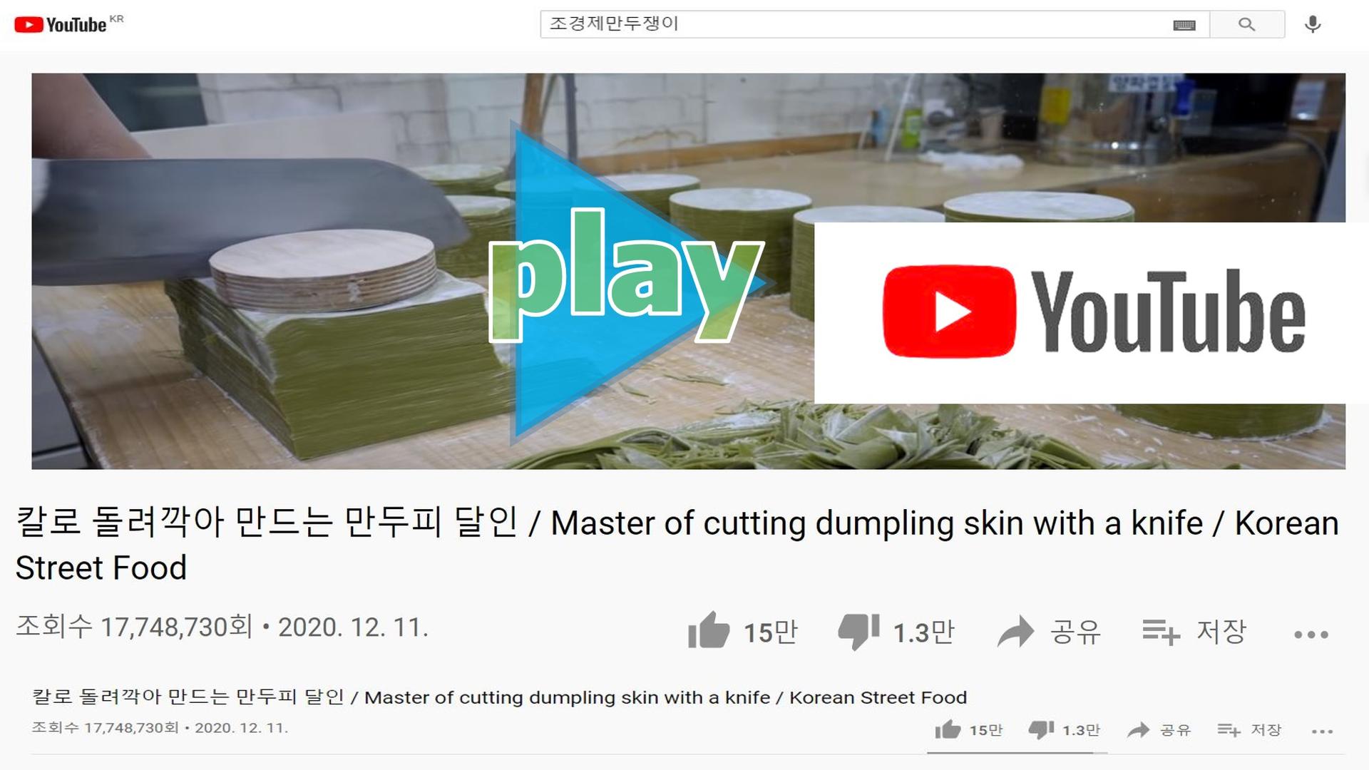Click the small video title link text
This screenshot has height=770, width=1369.
click(499, 697)
